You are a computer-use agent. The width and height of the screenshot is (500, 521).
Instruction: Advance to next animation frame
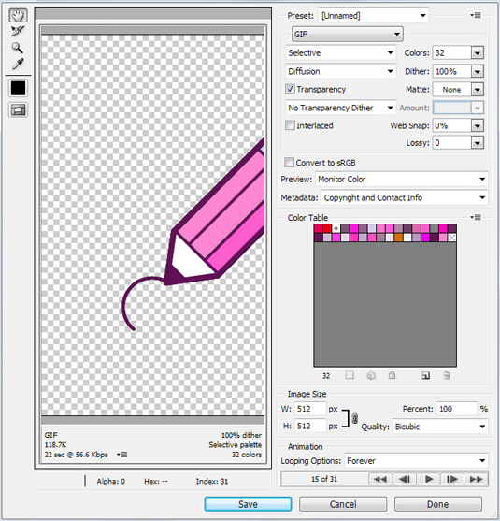click(x=452, y=479)
